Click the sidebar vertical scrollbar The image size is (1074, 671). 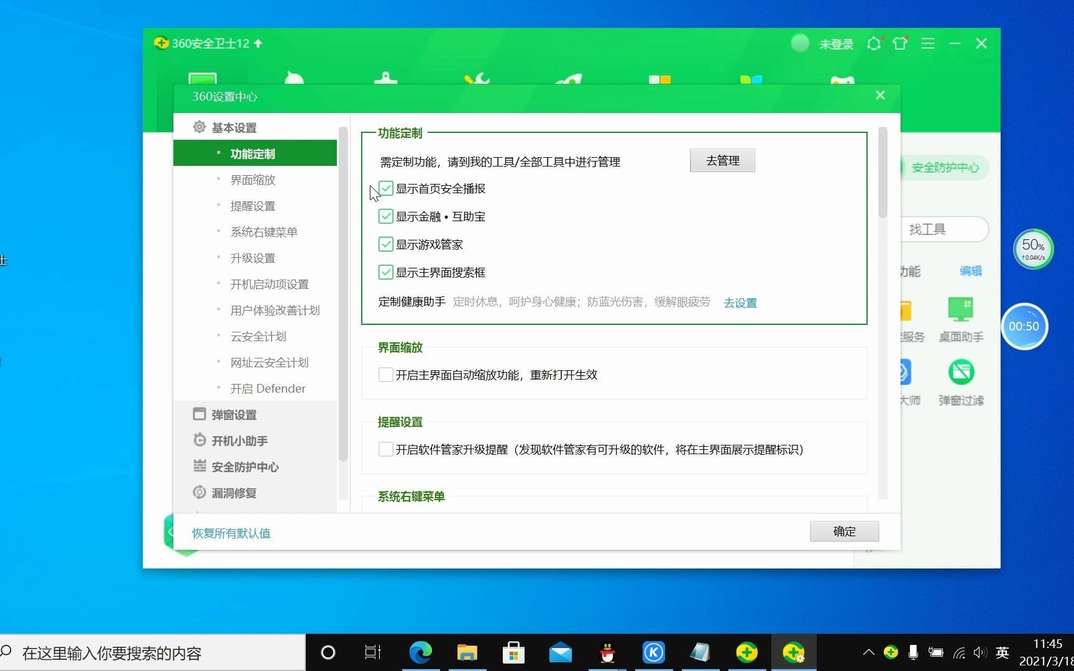click(342, 293)
